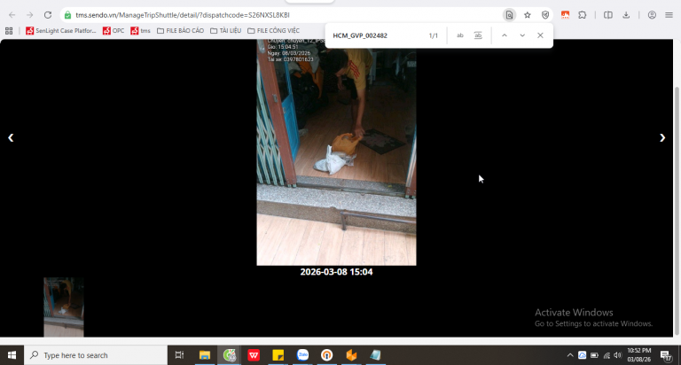Click the find-in-page field with HCM_GVP_002482
681x365 pixels.
click(376, 35)
